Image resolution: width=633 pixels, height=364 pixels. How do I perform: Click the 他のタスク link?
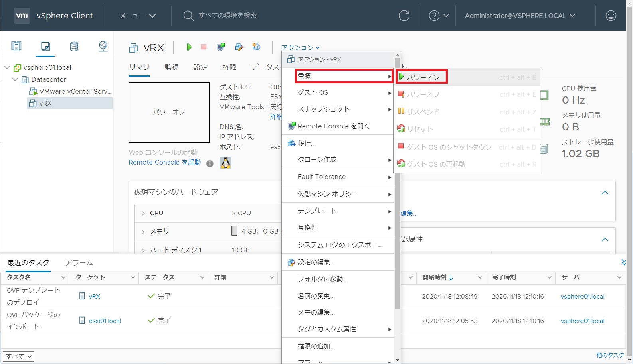[610, 355]
